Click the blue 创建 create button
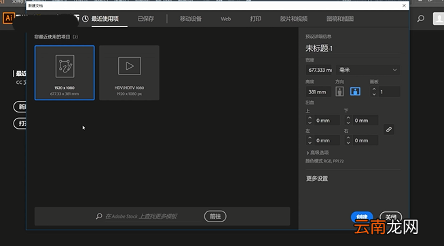The image size is (444, 246). point(362,217)
